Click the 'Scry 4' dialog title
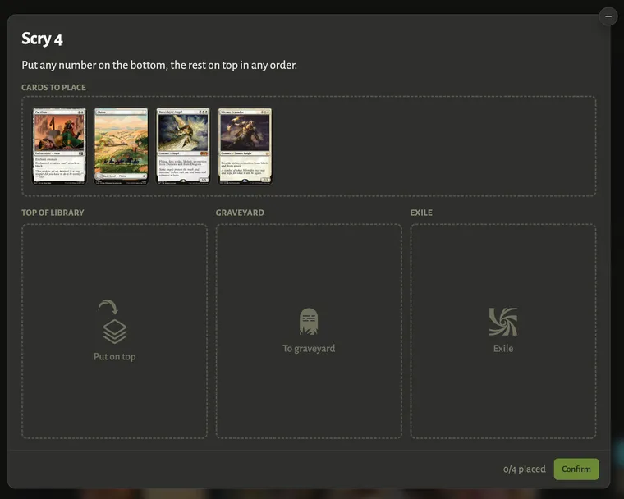The width and height of the screenshot is (624, 499). coord(42,39)
